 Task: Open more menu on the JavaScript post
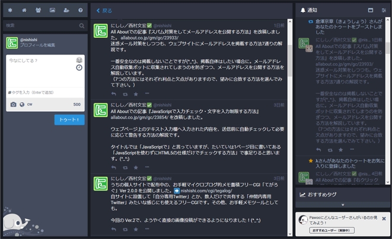[x=147, y=167]
